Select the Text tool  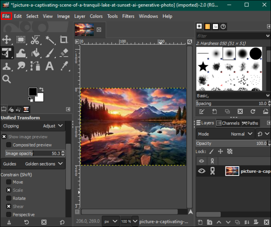[49, 66]
